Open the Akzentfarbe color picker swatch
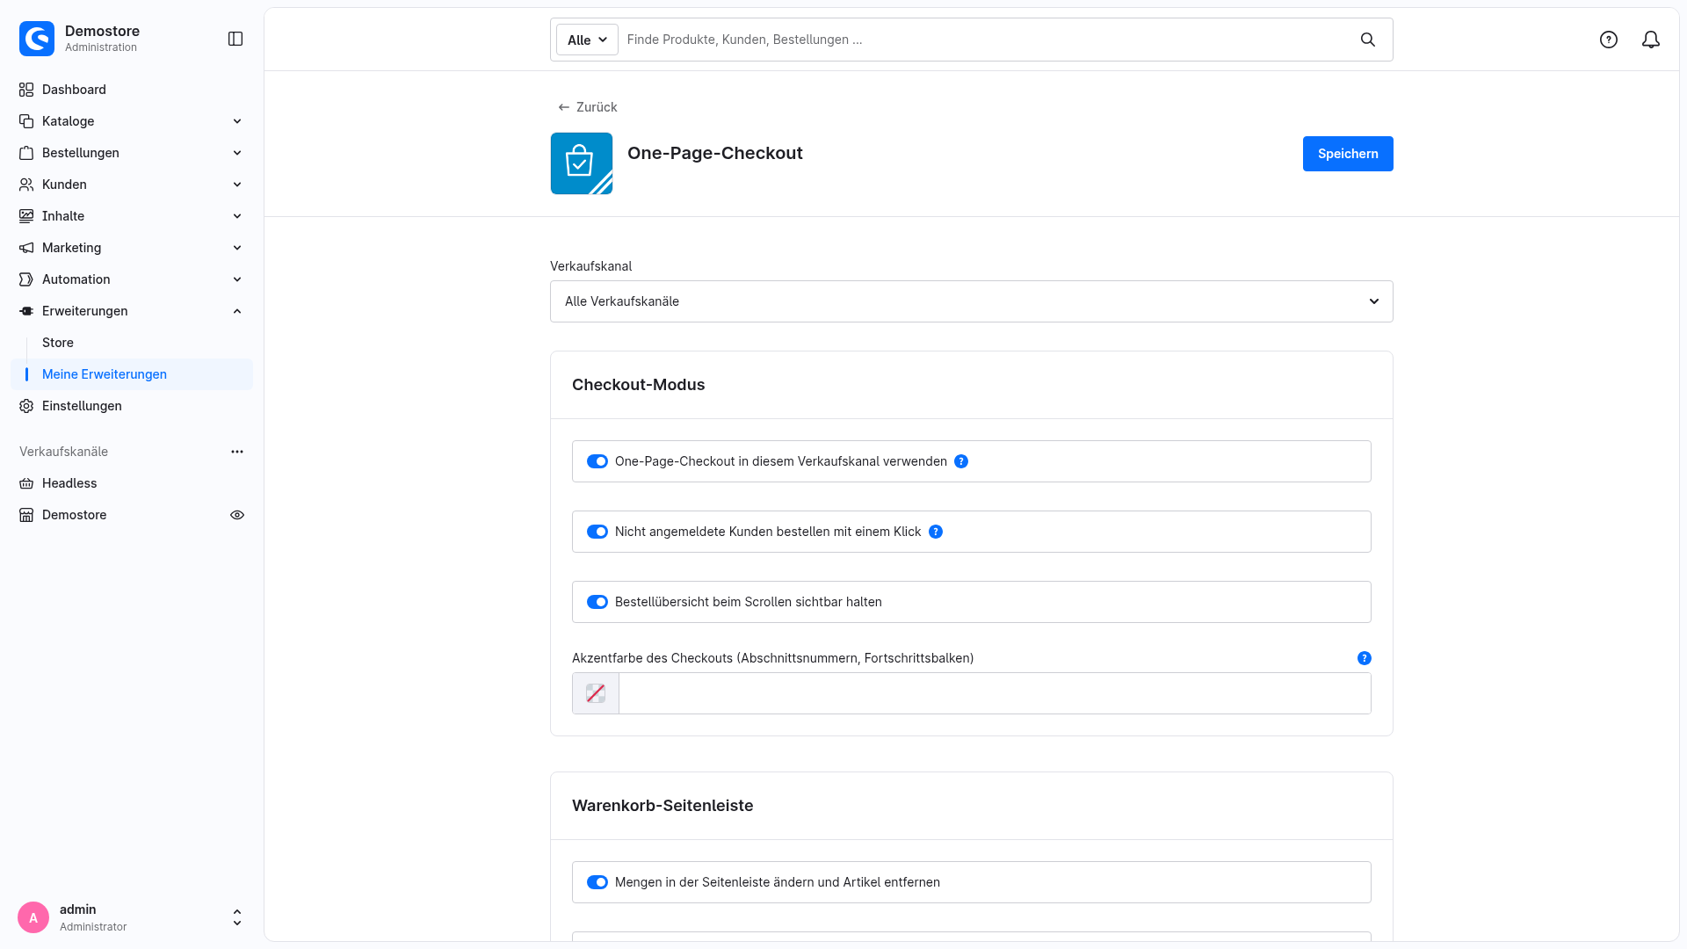This screenshot has height=949, width=1687. point(596,693)
